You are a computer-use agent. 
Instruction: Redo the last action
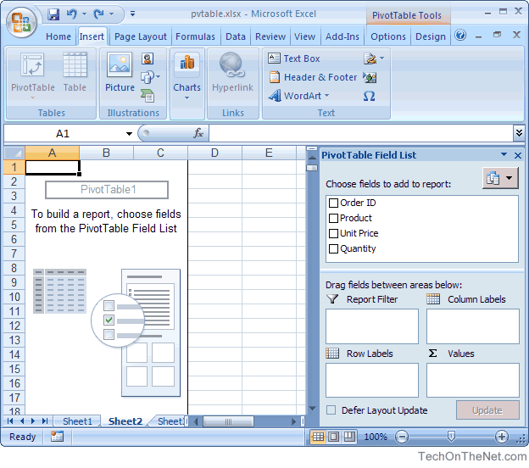(99, 14)
